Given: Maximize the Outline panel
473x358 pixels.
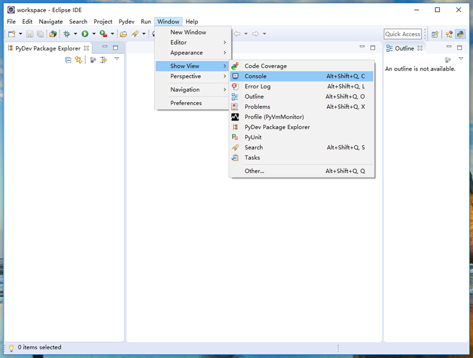Looking at the screenshot, I should pos(460,47).
